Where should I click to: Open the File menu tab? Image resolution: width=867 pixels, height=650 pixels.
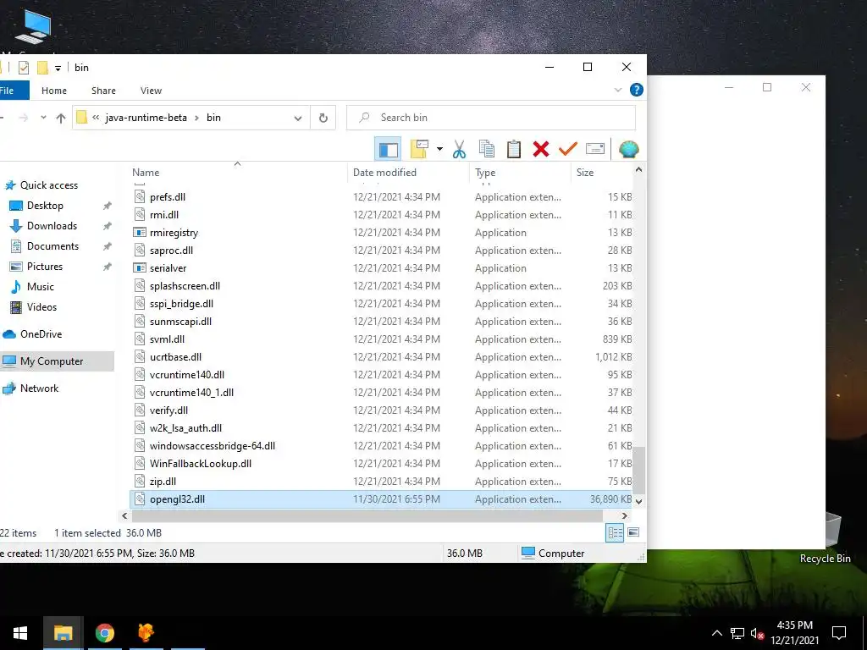11,91
